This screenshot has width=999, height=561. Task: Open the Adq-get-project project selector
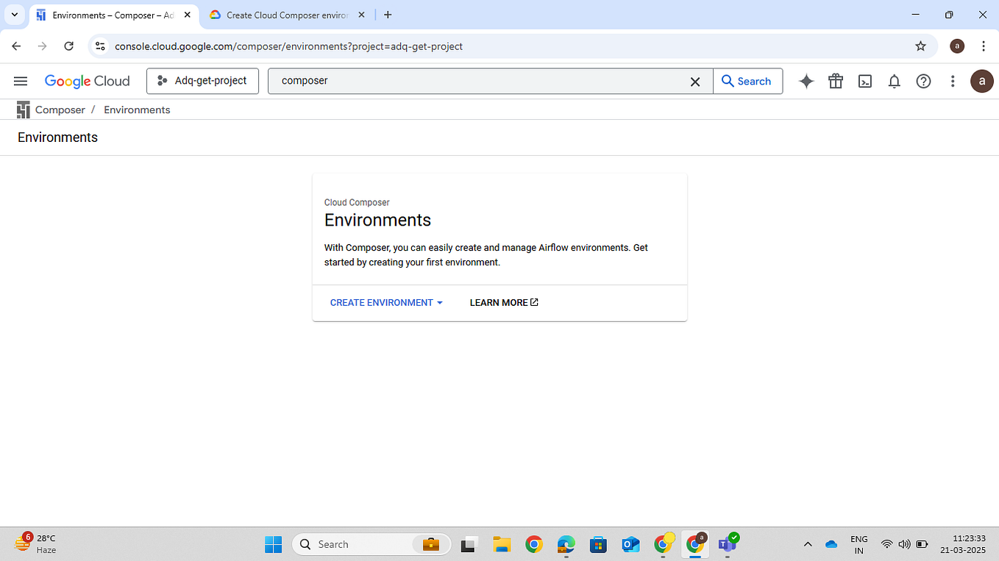click(x=202, y=81)
